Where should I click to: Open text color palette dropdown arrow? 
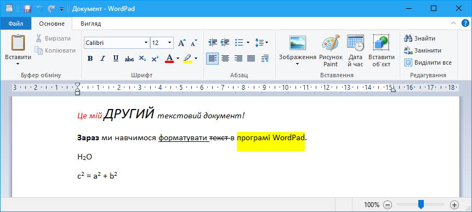click(x=178, y=59)
